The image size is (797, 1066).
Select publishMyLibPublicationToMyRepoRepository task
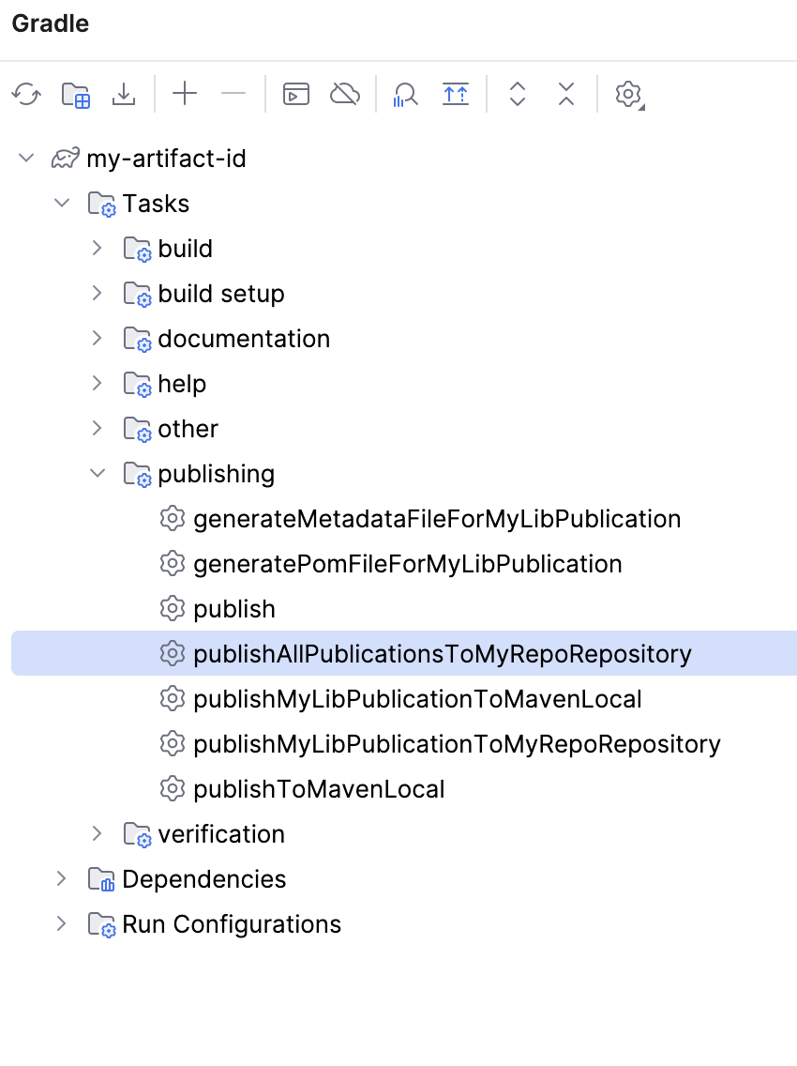pos(457,744)
